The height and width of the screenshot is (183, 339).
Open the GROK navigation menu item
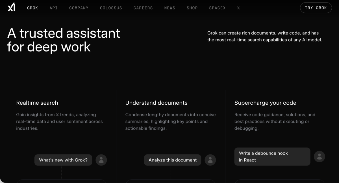click(x=32, y=8)
